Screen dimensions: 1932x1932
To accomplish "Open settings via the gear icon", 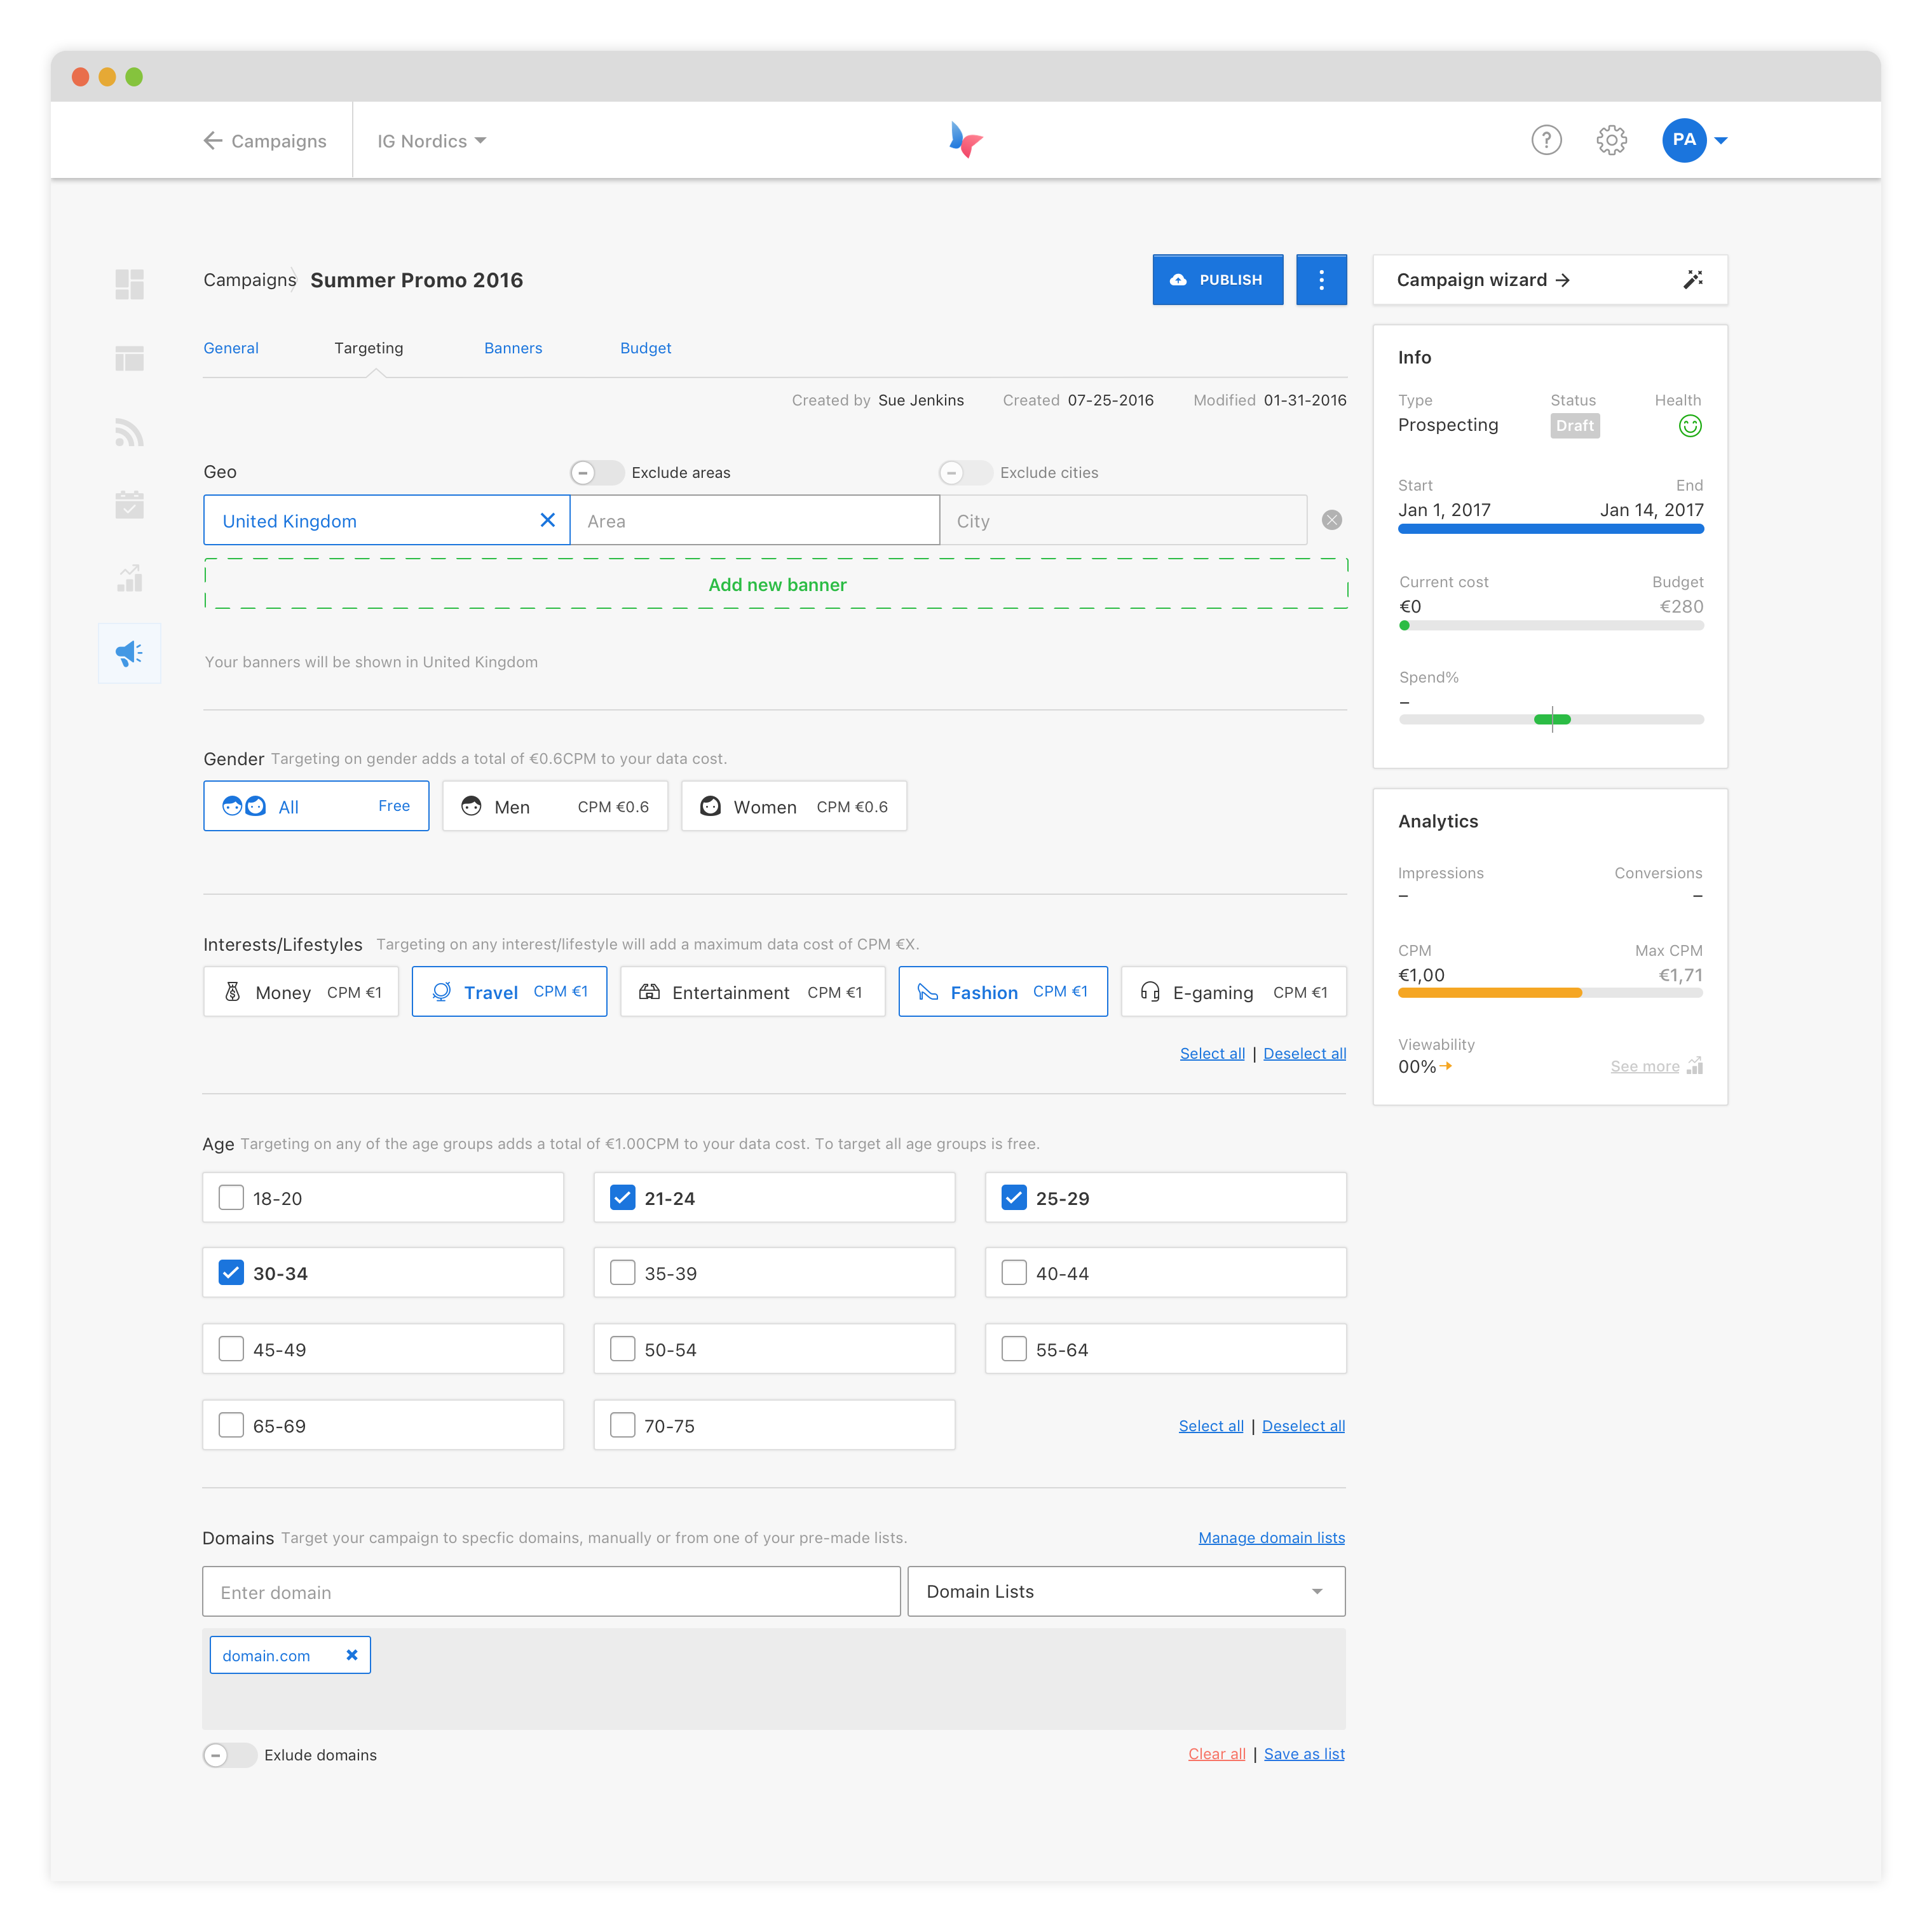I will click(1611, 140).
